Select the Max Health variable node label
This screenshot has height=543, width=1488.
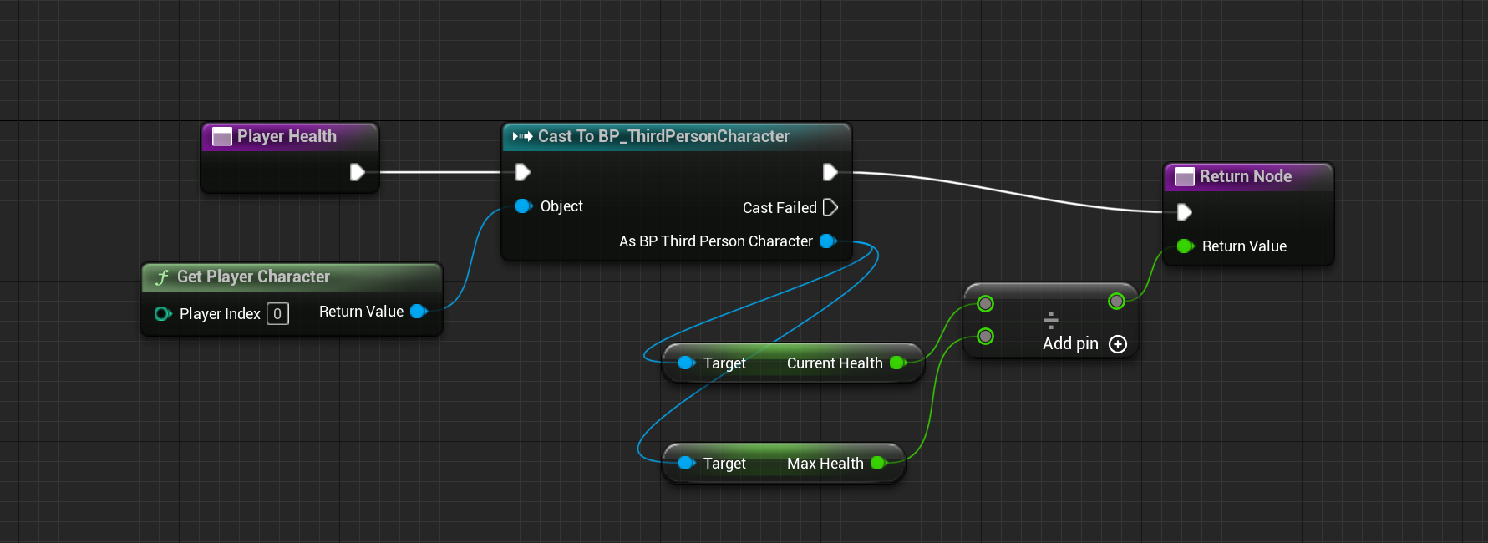tap(825, 464)
